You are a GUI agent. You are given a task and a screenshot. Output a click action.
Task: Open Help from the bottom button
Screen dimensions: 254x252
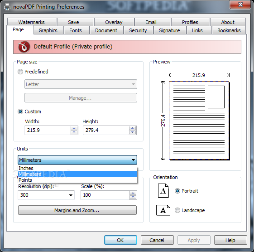[x=230, y=240]
